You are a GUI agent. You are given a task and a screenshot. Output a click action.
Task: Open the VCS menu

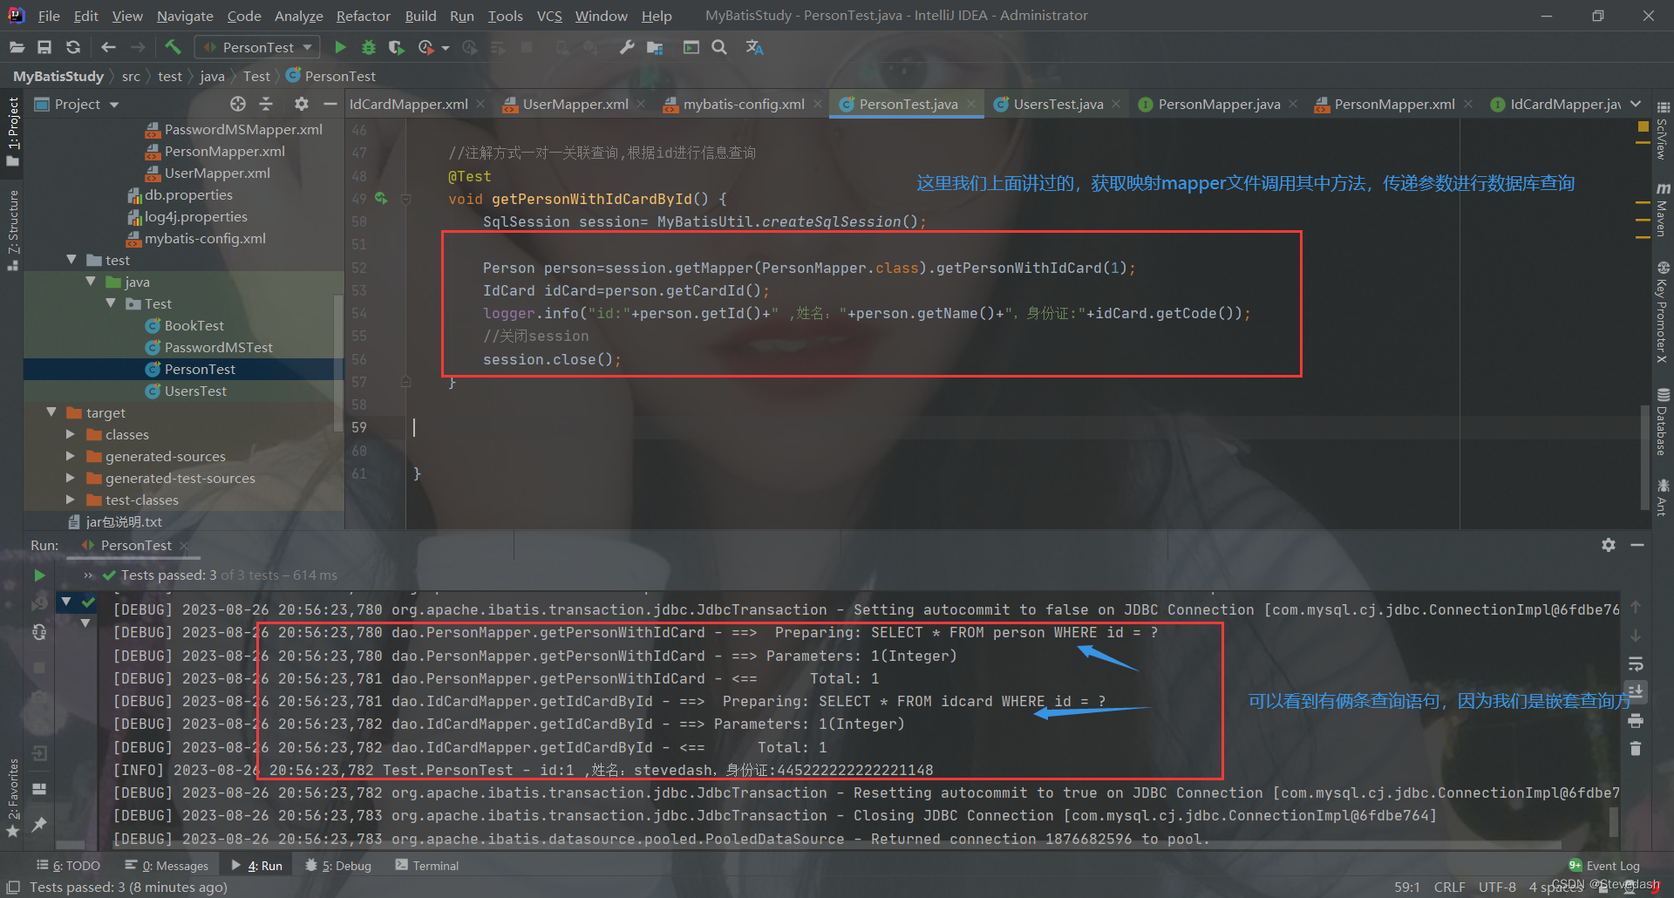(x=549, y=16)
